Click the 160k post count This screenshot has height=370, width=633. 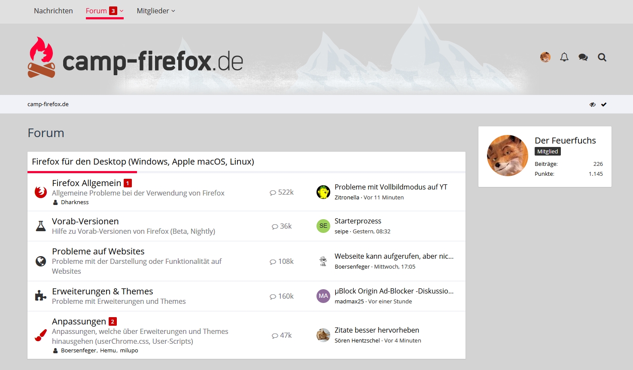282,296
